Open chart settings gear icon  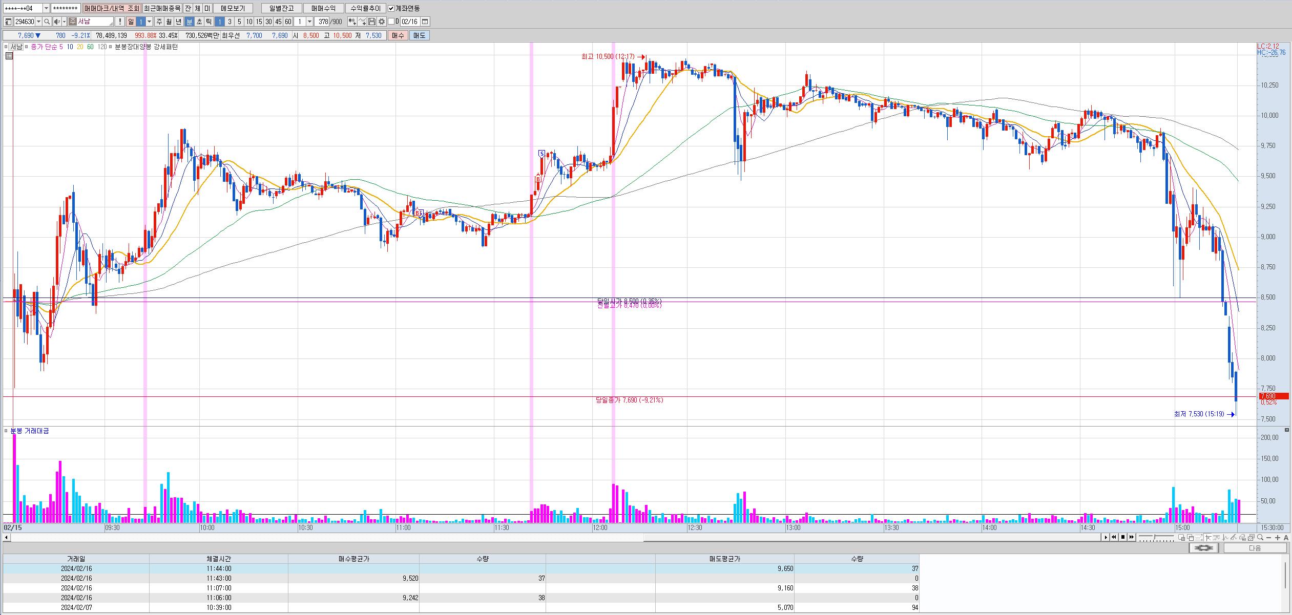click(382, 22)
